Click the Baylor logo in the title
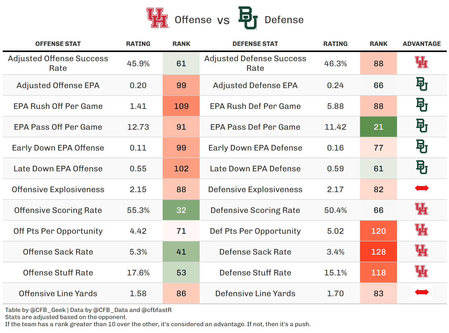Viewport: 449px width, 333px height. point(248,18)
